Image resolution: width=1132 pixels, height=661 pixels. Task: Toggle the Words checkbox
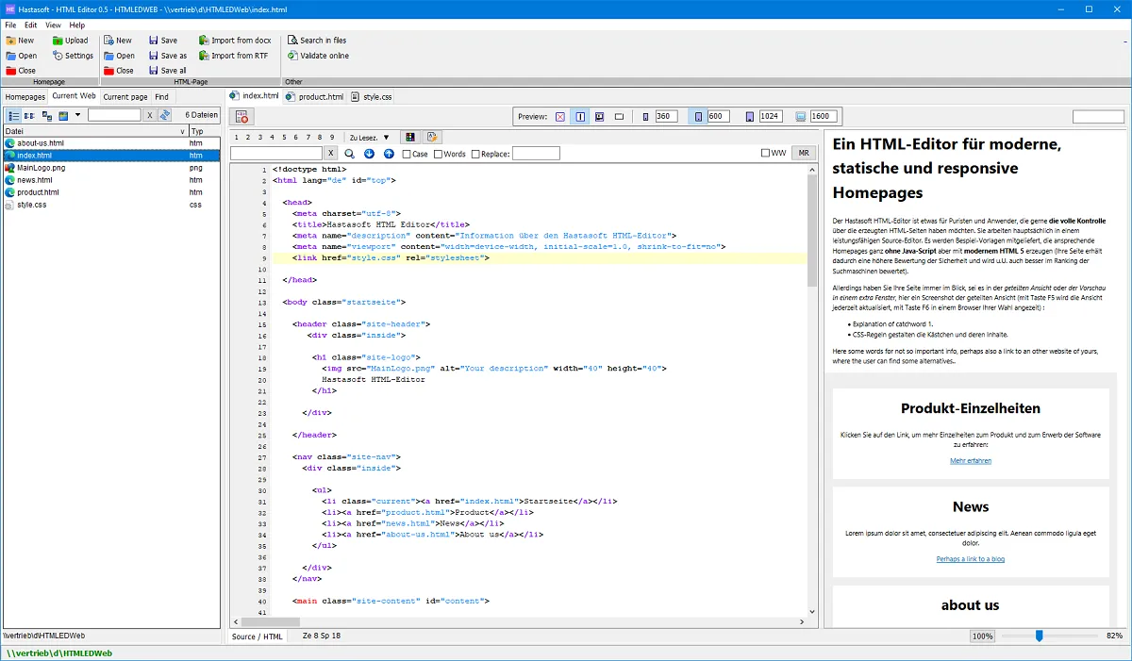439,154
